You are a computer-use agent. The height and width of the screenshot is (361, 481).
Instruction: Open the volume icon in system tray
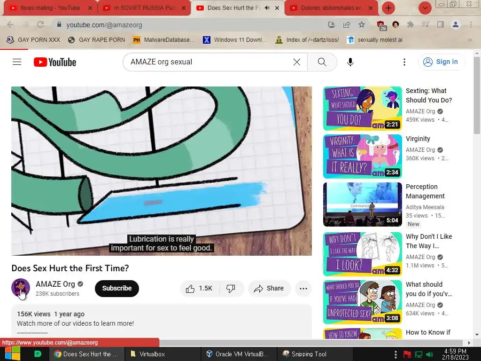[x=430, y=354]
